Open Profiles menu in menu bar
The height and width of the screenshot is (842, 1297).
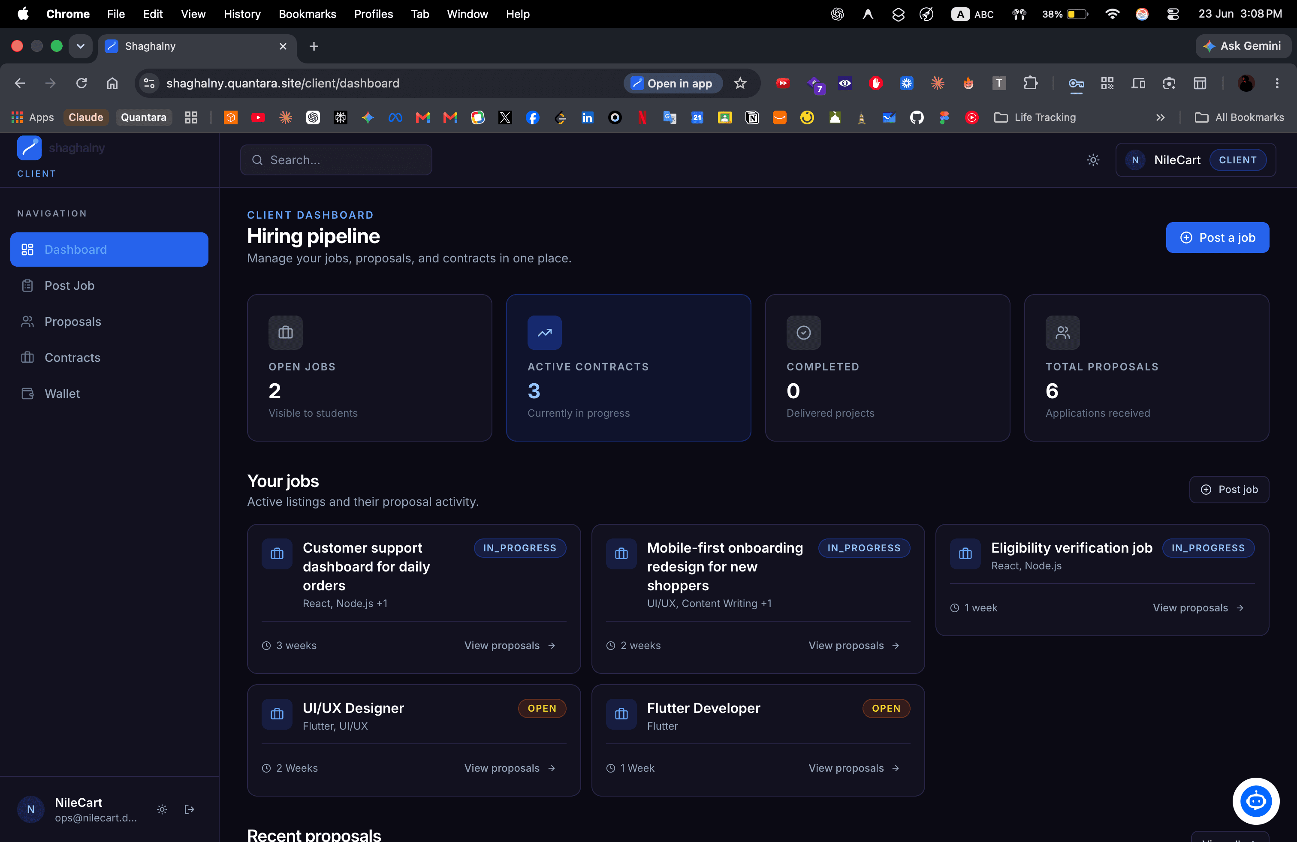(x=373, y=14)
